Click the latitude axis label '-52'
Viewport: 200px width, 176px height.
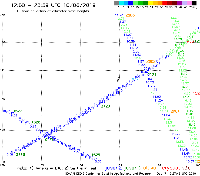tap(2, 42)
